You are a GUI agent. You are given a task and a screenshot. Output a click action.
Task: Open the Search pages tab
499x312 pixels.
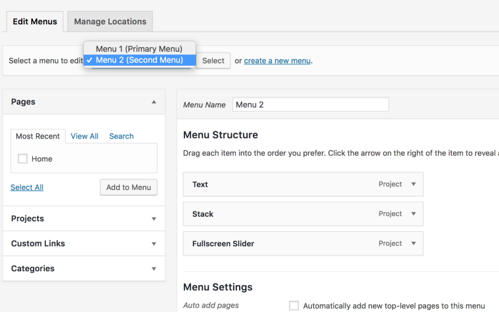(121, 137)
